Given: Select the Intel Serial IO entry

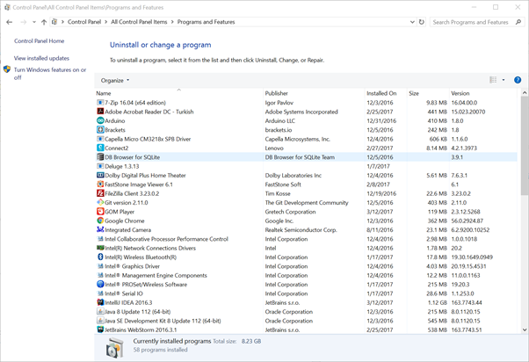Looking at the screenshot, I should tap(306, 293).
